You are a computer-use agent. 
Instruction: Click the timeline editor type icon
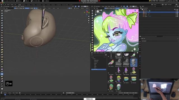(x=2, y=93)
